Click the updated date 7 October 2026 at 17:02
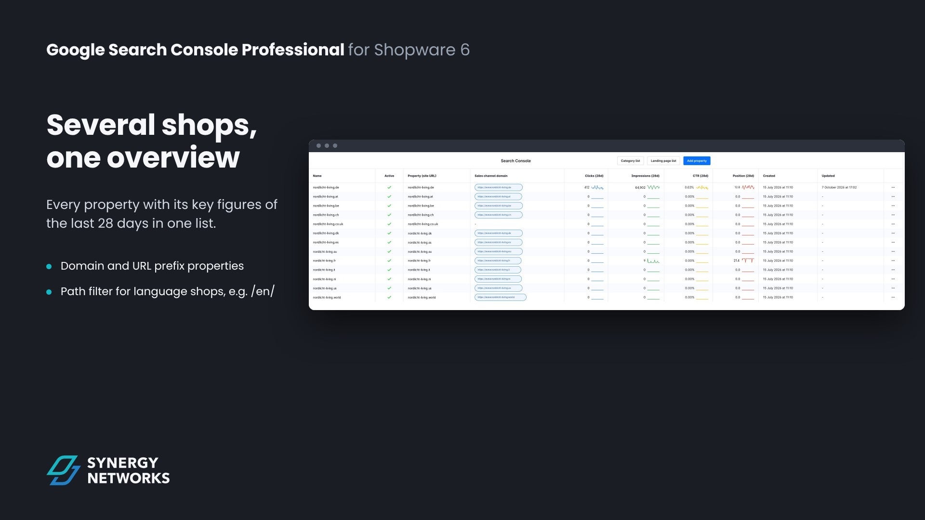This screenshot has height=520, width=925. point(839,187)
